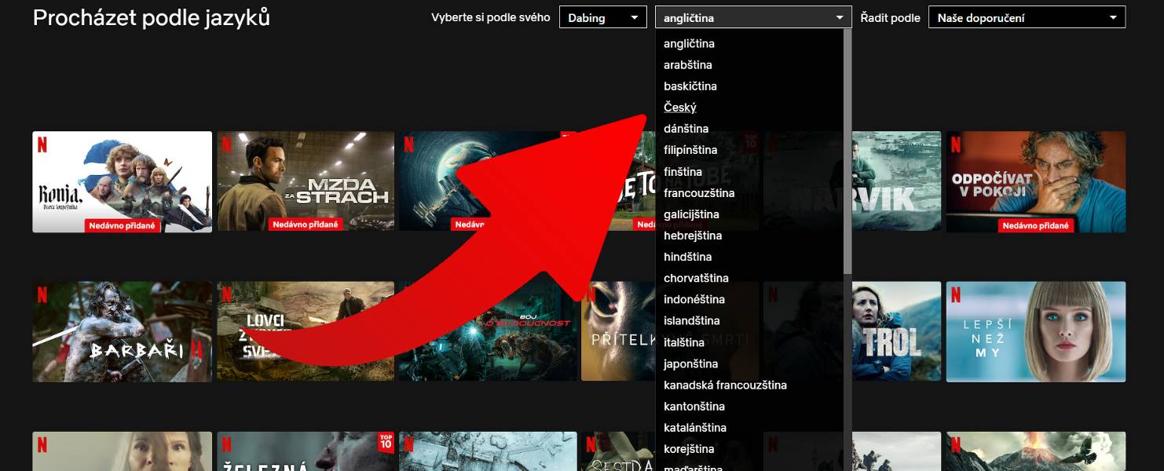1164x471 pixels.
Task: Select korejština from the list
Action: pyautogui.click(x=689, y=449)
